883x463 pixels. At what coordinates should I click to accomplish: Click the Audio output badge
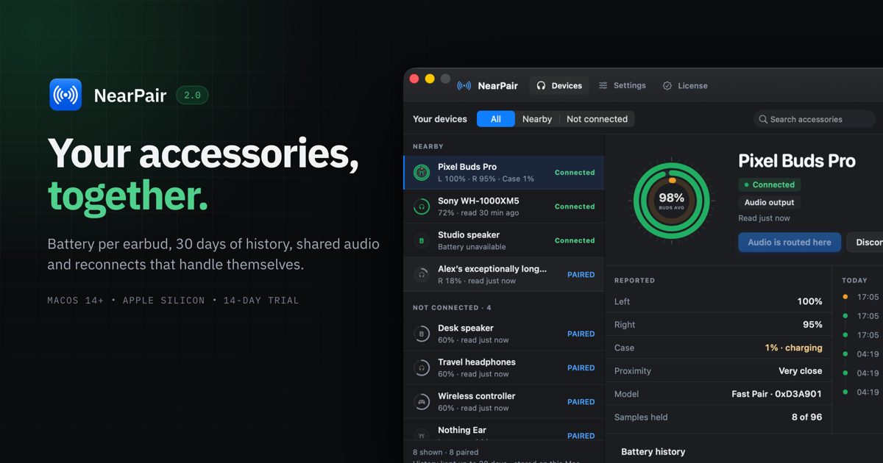pyautogui.click(x=770, y=202)
